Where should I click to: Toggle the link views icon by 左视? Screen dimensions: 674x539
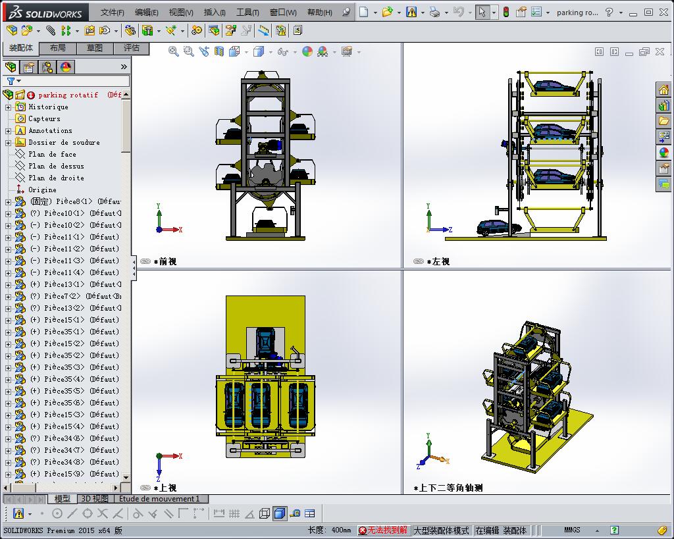(x=418, y=261)
